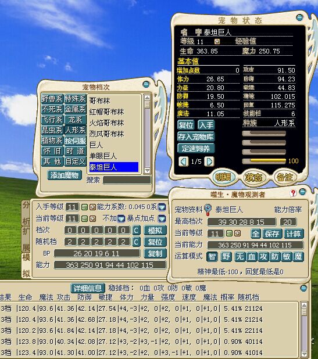Click the 模拟 button in simulation panel

[155, 230]
